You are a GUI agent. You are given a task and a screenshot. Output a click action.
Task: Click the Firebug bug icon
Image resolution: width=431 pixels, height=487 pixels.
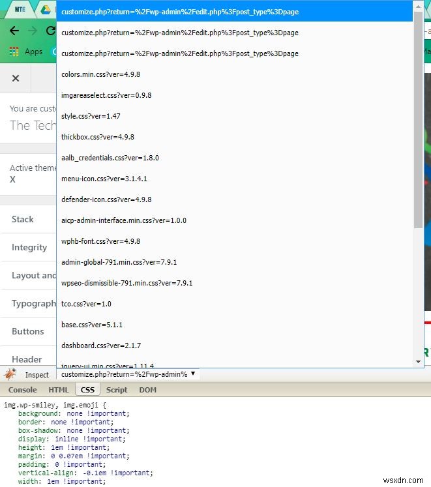coord(10,374)
